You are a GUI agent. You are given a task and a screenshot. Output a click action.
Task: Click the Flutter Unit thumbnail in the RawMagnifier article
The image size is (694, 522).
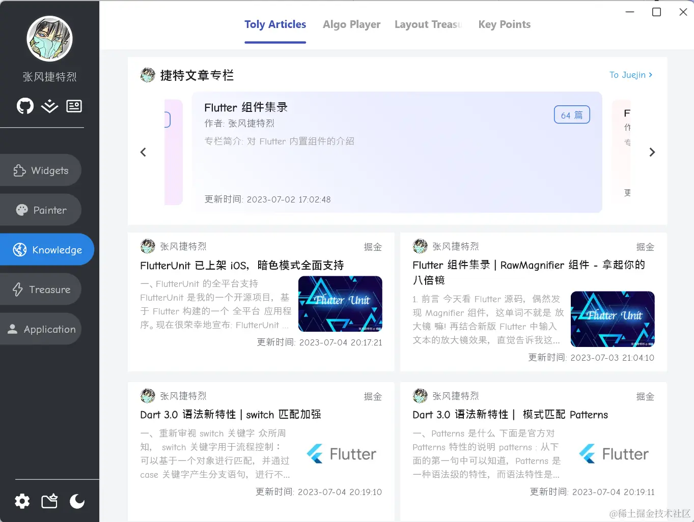[613, 319]
